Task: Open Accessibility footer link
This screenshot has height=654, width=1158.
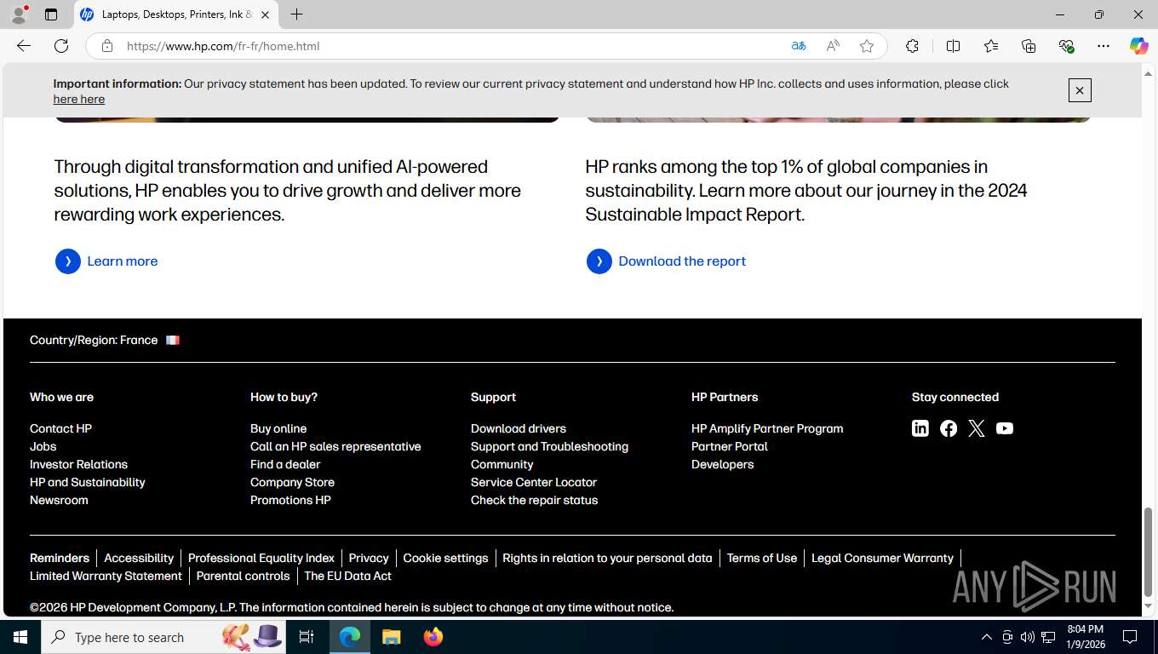Action: (139, 558)
